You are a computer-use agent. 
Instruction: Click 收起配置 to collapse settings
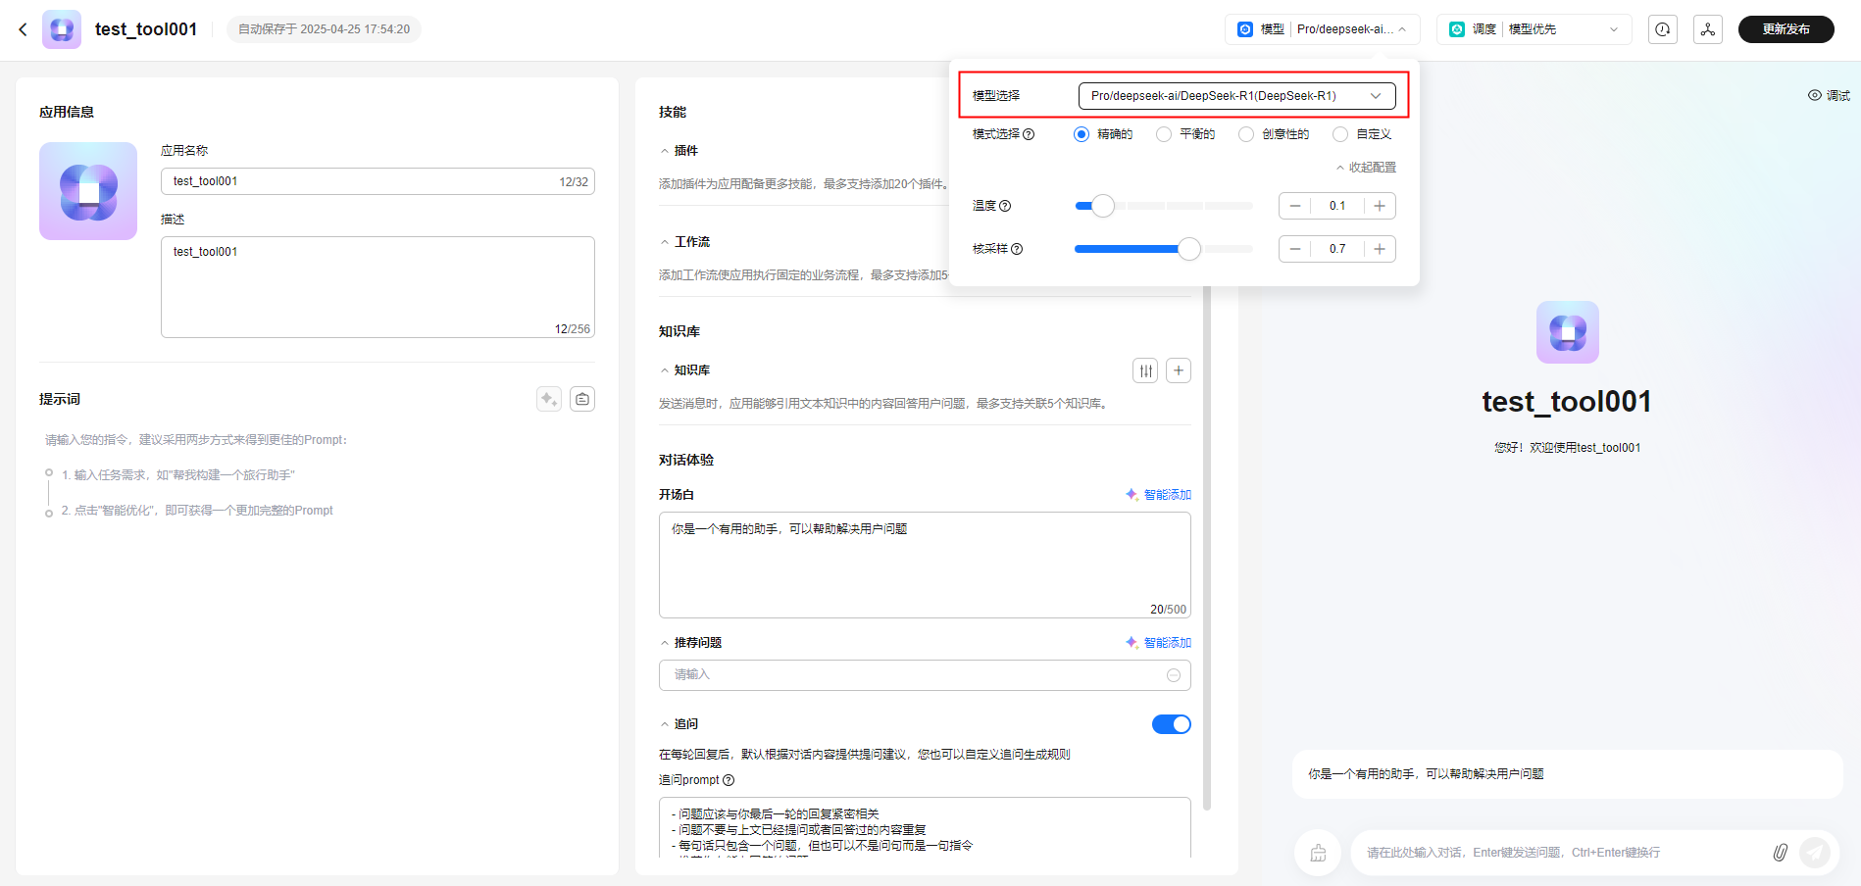(x=1366, y=168)
